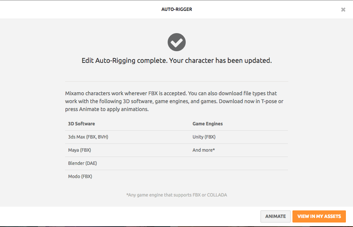Click the 'Edit Auto-Rigging complete' heading

(x=124, y=60)
